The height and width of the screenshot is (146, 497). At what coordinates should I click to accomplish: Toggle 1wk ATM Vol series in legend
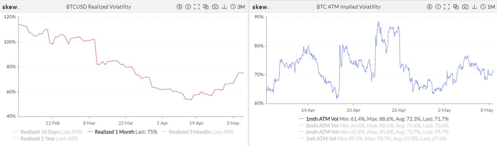[372, 139]
